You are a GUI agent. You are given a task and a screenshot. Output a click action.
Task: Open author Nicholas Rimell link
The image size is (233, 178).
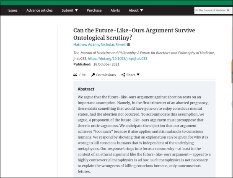tap(113, 44)
